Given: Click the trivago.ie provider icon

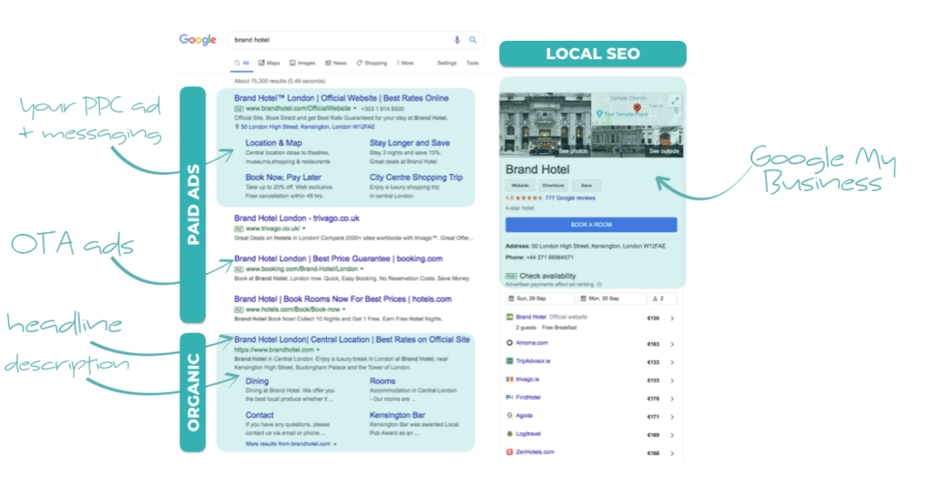Looking at the screenshot, I should click(509, 379).
